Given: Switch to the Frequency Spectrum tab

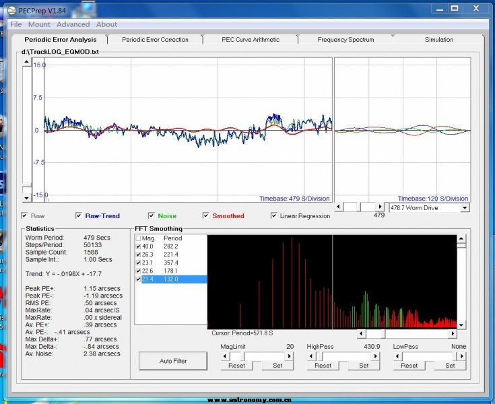Looking at the screenshot, I should pyautogui.click(x=345, y=40).
